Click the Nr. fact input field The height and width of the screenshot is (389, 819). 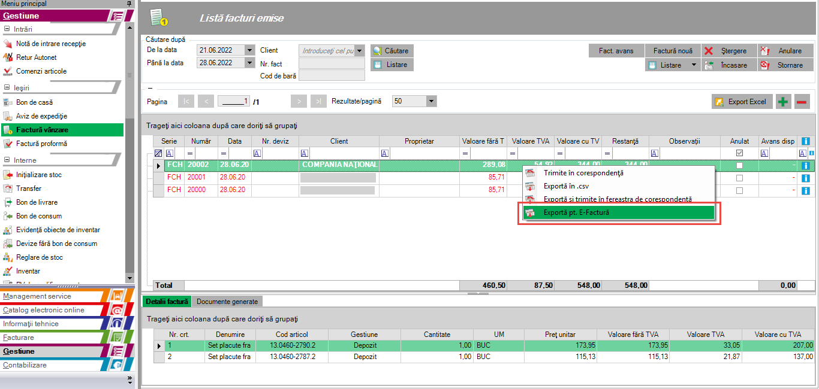332,63
